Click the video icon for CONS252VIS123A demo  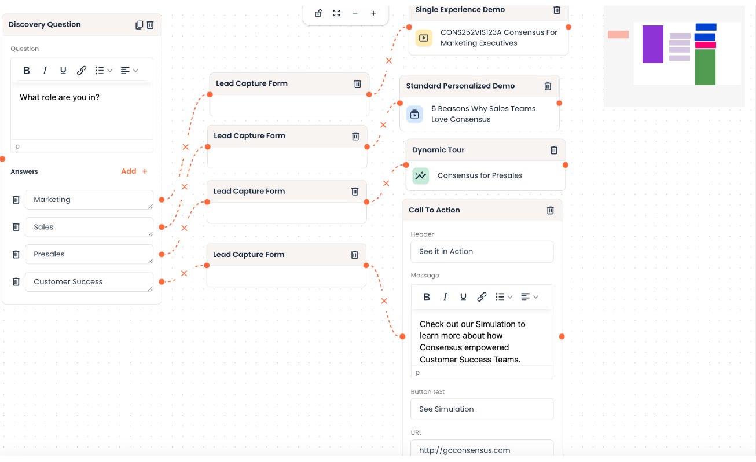click(424, 38)
